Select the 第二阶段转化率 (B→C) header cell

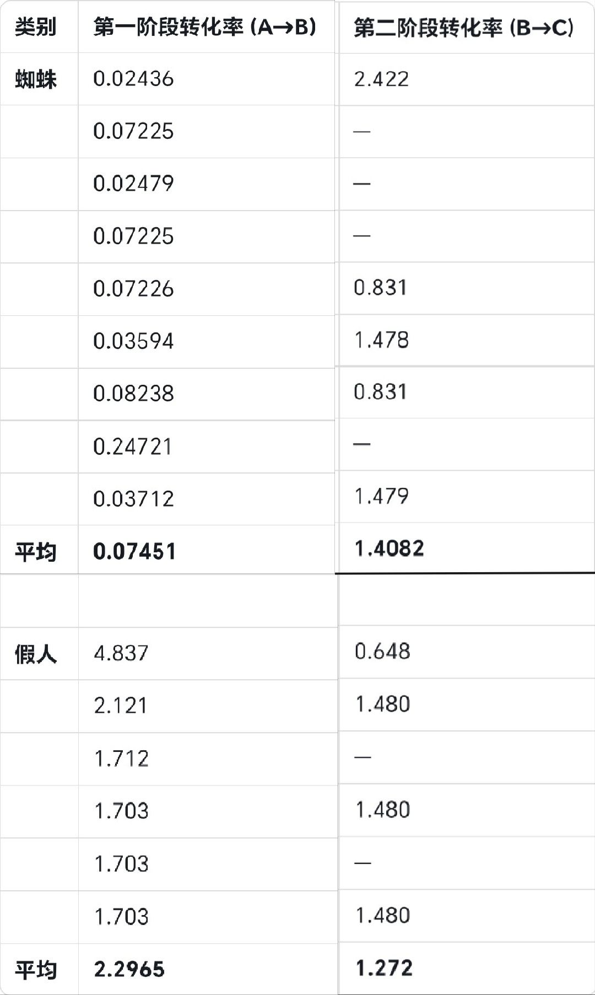click(463, 27)
